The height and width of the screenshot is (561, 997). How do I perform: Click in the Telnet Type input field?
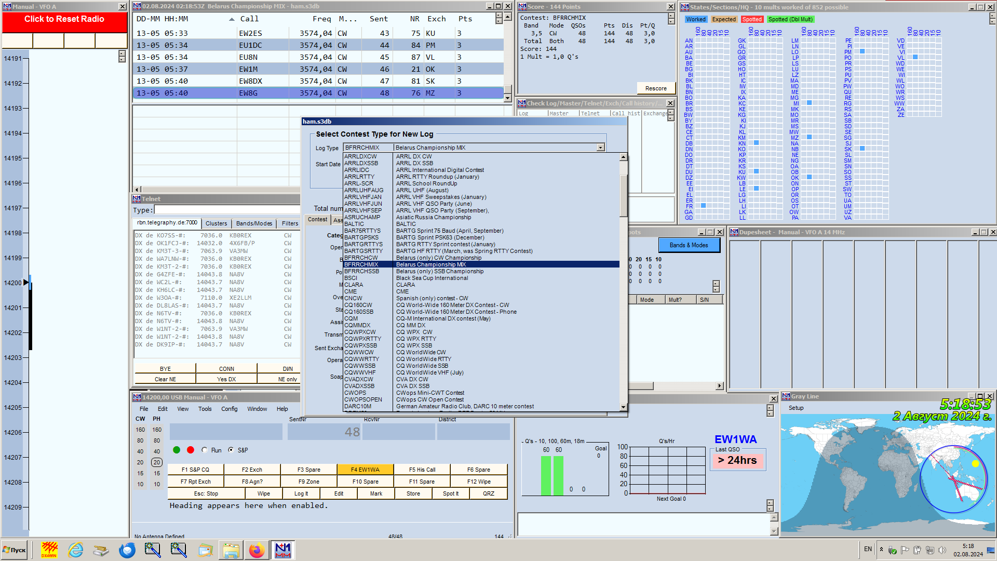tap(227, 210)
